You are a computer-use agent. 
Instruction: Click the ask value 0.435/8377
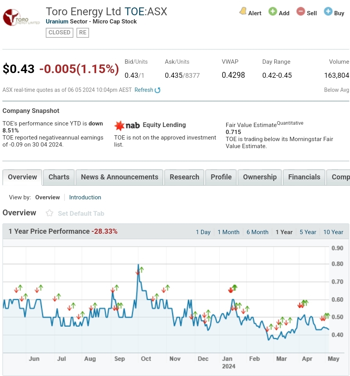point(182,75)
